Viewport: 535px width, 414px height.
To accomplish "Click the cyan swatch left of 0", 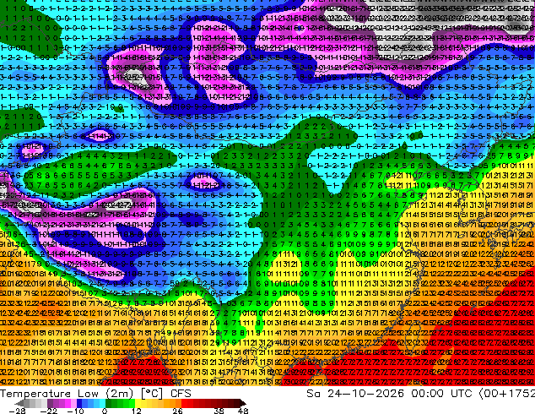I will [102, 403].
